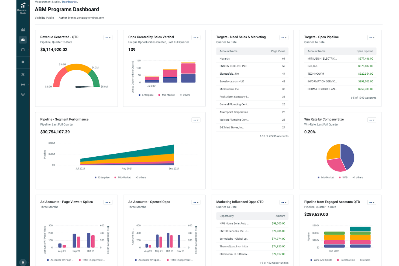Image resolution: width=399 pixels, height=266 pixels.
Task: Click the round user avatar in the sidebar
Action: pyautogui.click(x=23, y=262)
